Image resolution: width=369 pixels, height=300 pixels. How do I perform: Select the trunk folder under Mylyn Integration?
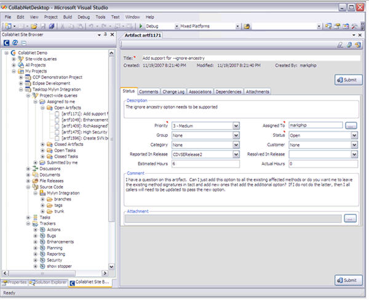pos(59,211)
